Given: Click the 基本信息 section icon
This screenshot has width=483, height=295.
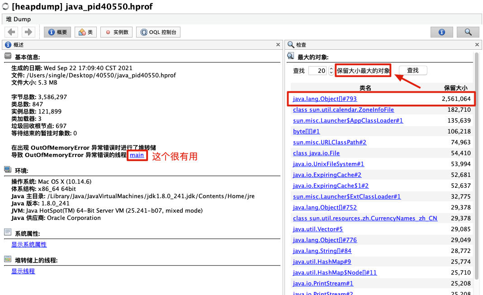Looking at the screenshot, I should point(8,56).
